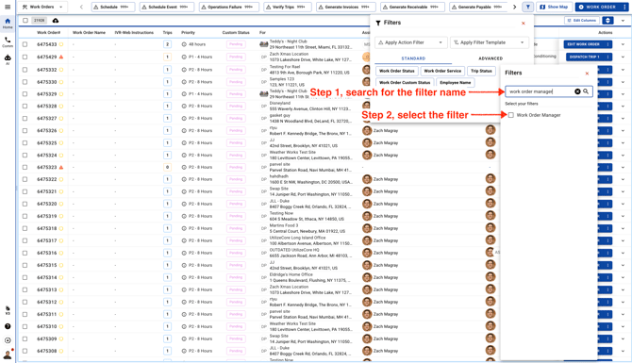Viewport: 632px width, 363px height.
Task: Open the AI assistant sidebar icon
Action: (8, 59)
